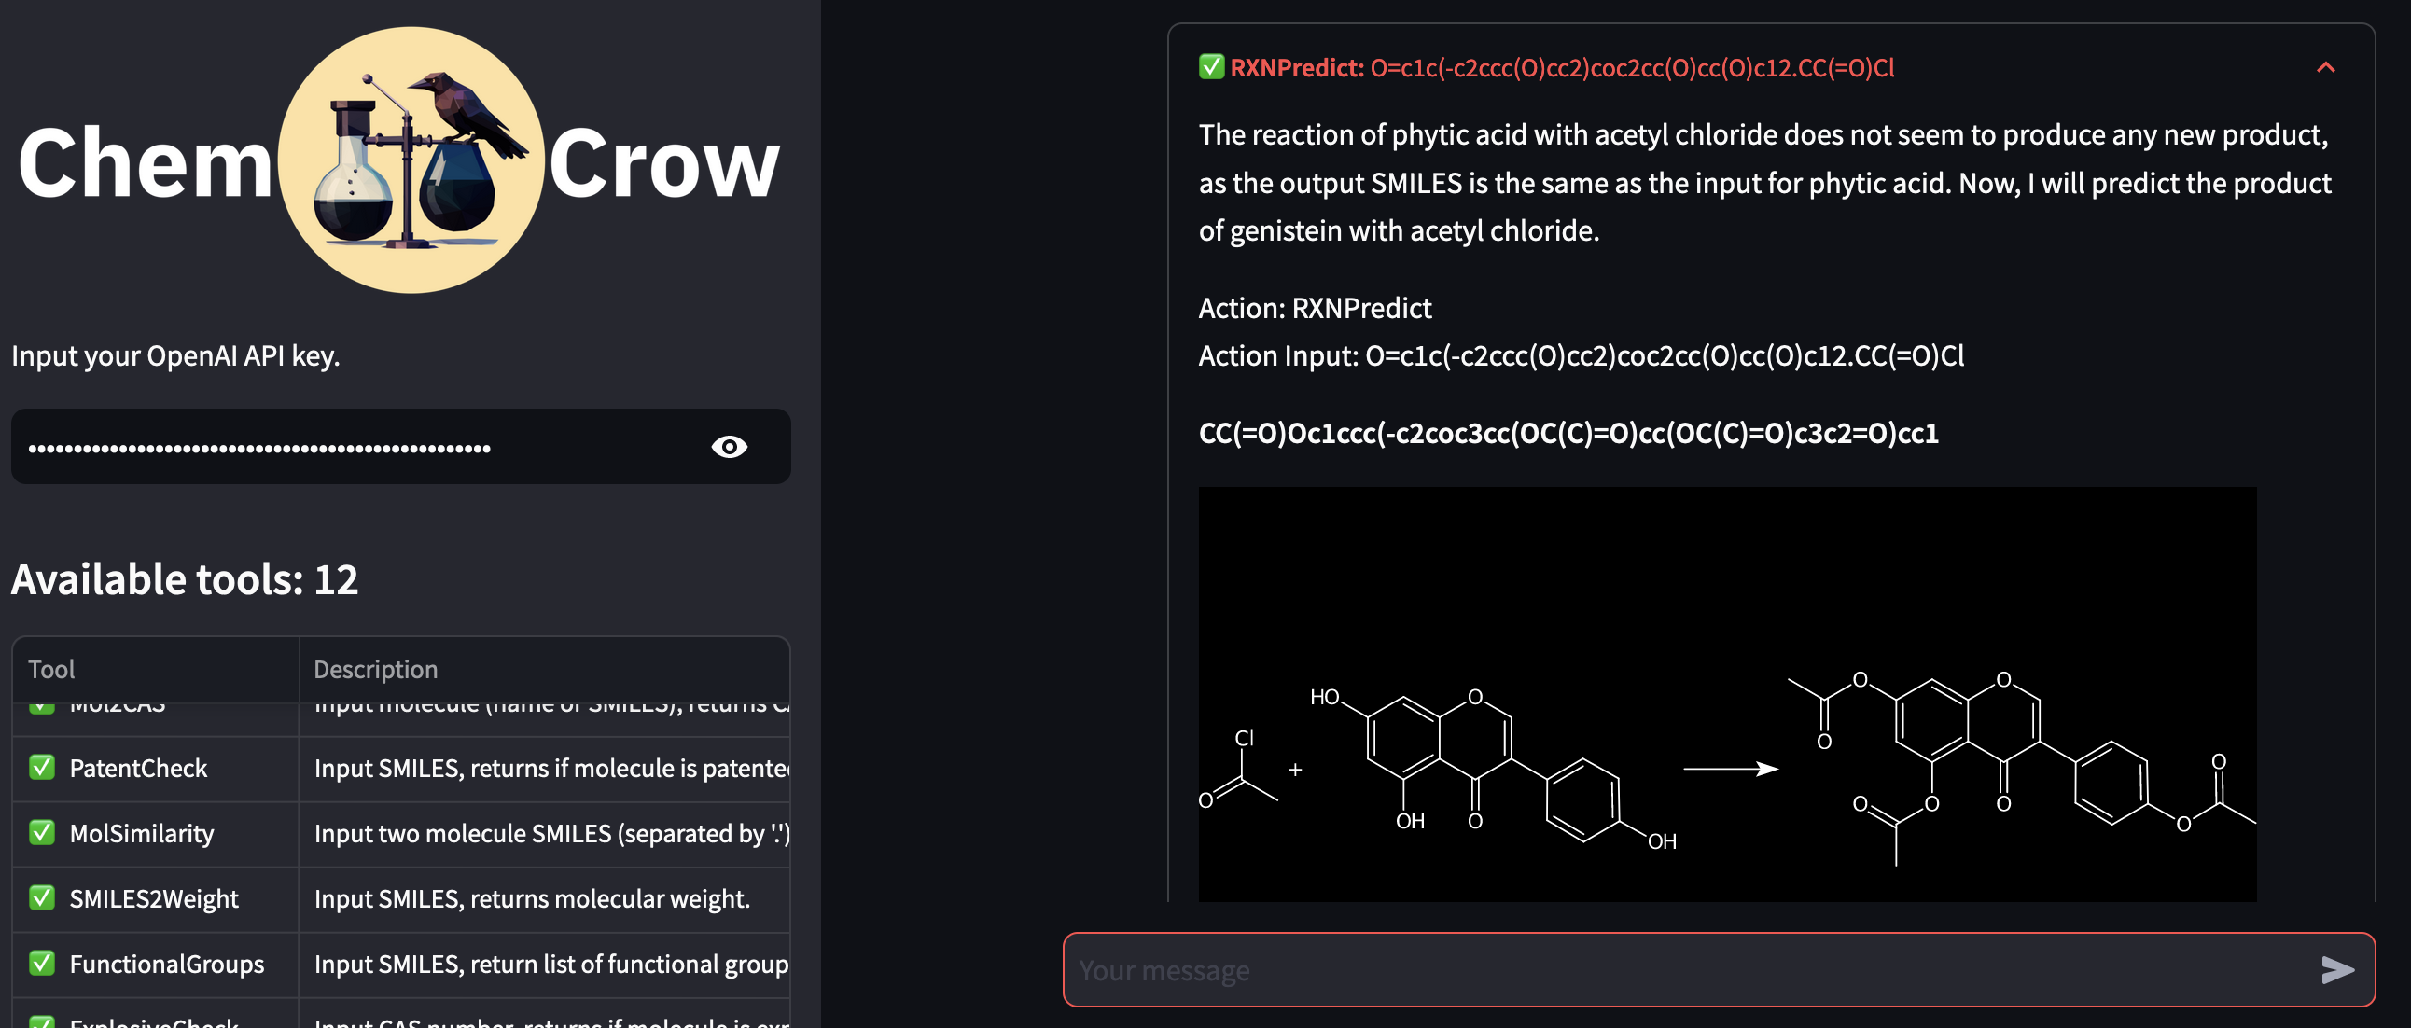
Task: Toggle the PatentCheck tool checkbox
Action: point(41,768)
